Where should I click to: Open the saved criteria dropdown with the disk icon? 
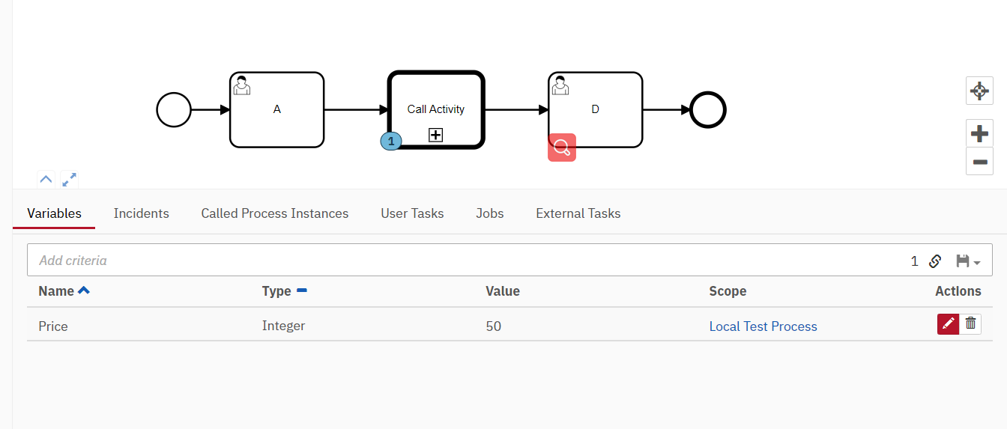[x=968, y=261]
